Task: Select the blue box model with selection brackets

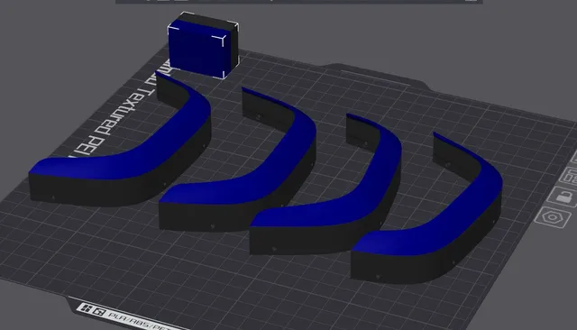Action: coord(203,45)
